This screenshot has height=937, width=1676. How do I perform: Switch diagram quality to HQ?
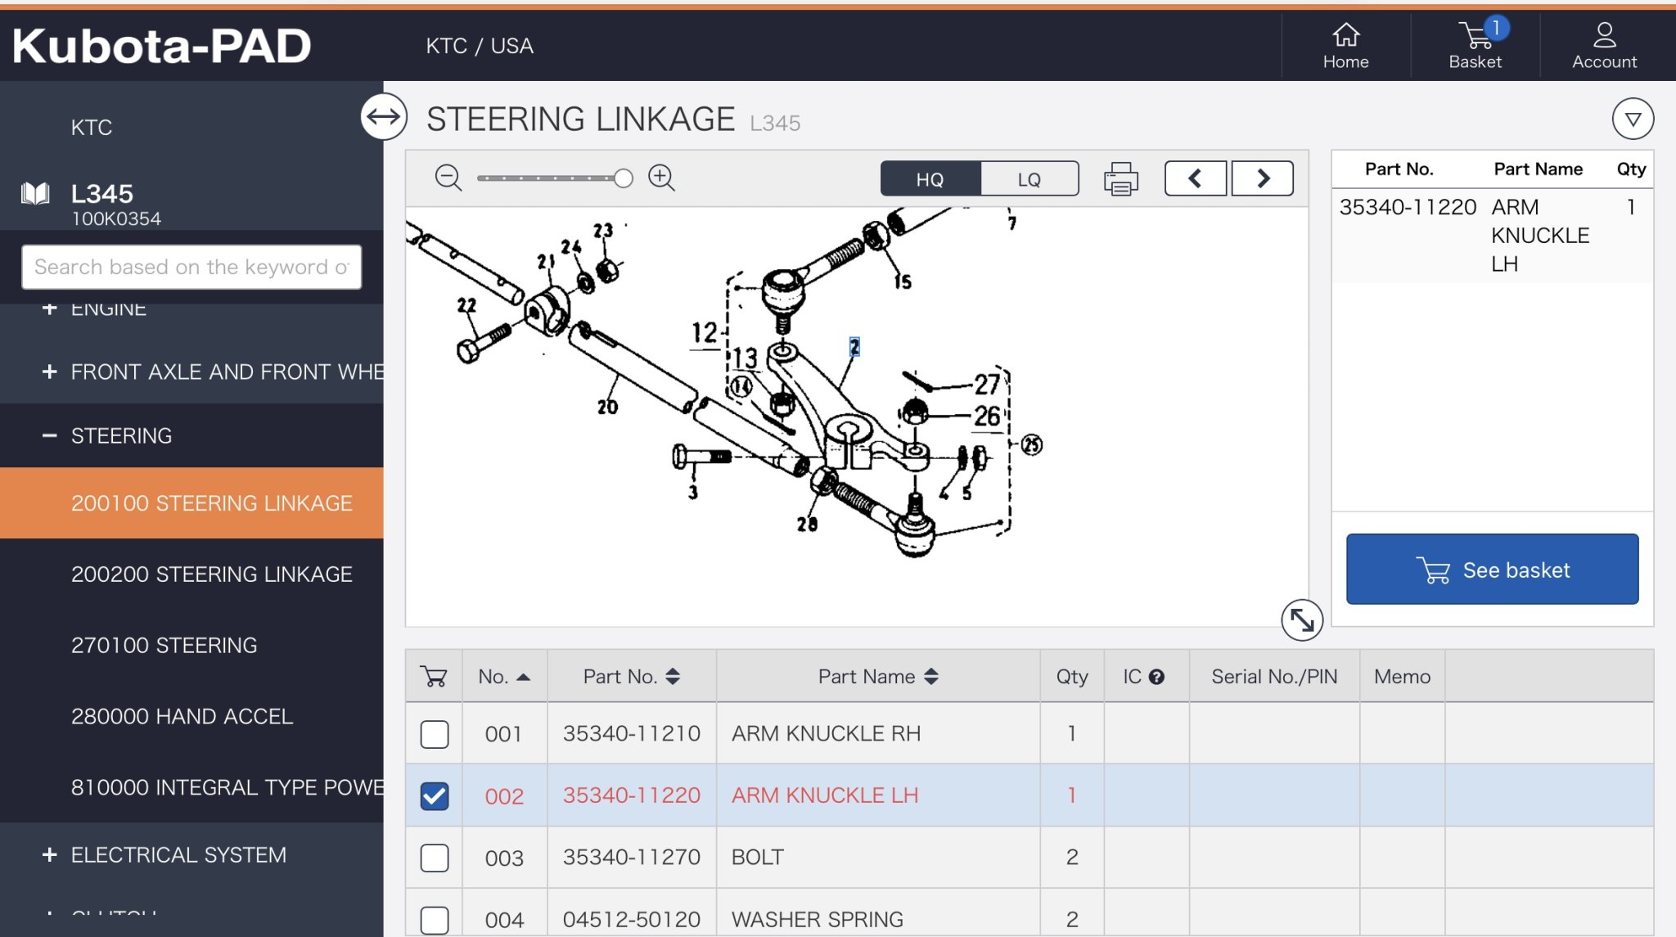(930, 178)
